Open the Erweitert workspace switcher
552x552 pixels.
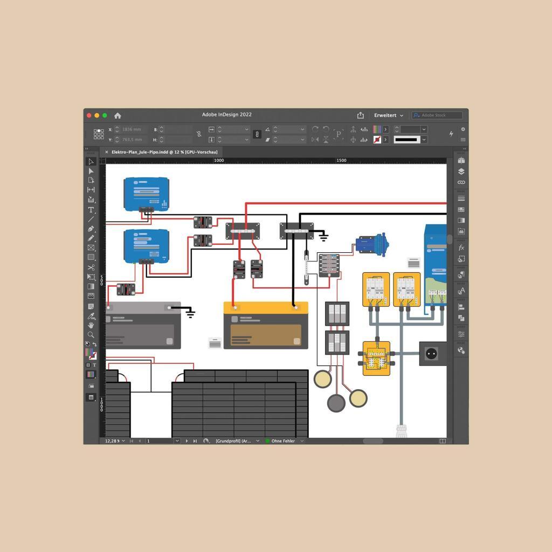click(x=388, y=115)
